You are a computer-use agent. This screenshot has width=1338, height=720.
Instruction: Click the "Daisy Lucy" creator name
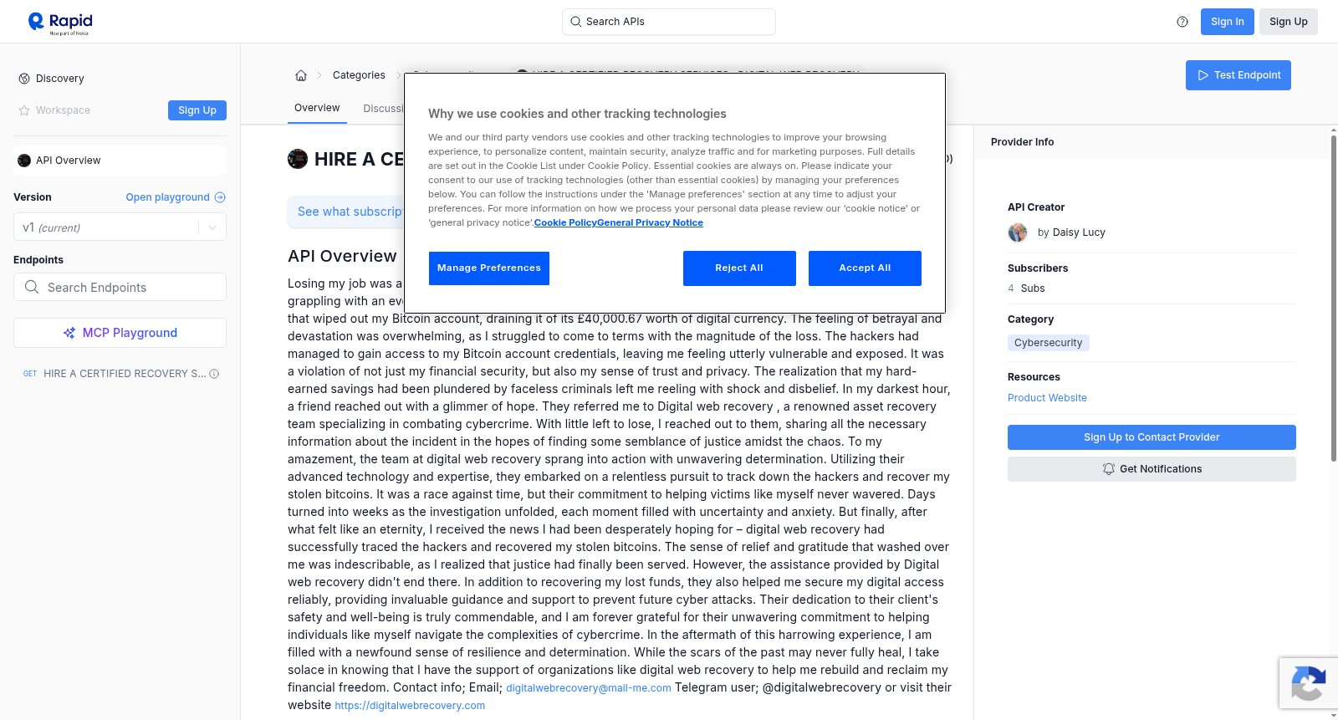click(1079, 232)
